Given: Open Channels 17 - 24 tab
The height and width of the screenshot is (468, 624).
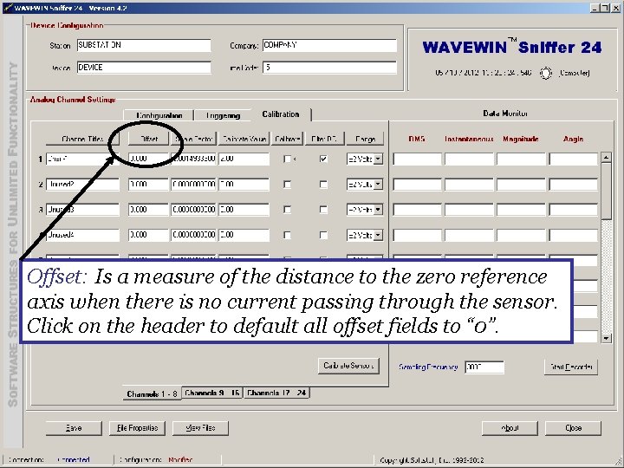Looking at the screenshot, I should 276,393.
